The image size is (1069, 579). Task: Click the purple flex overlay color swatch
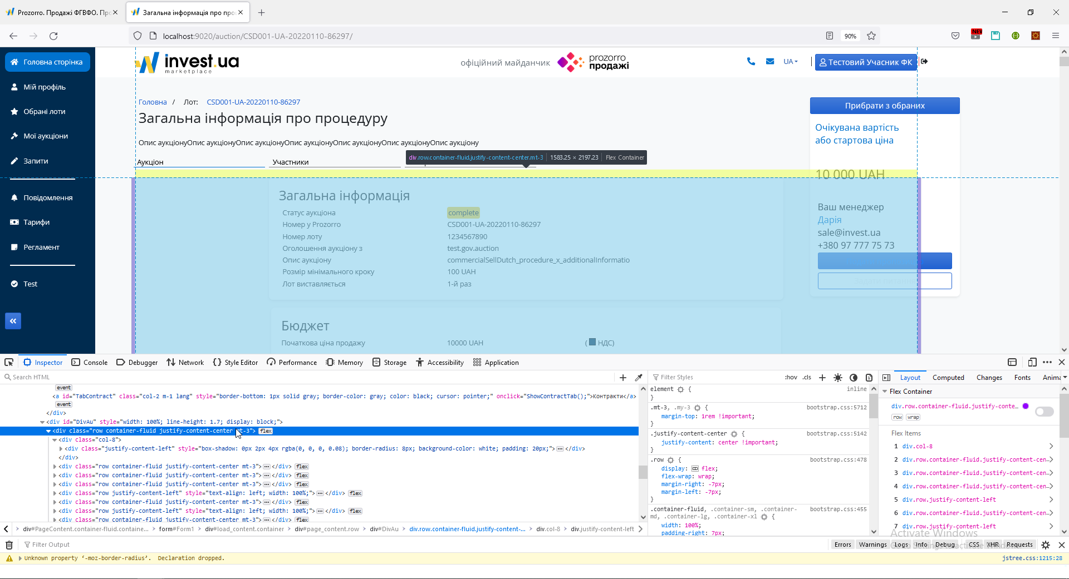coord(1026,407)
